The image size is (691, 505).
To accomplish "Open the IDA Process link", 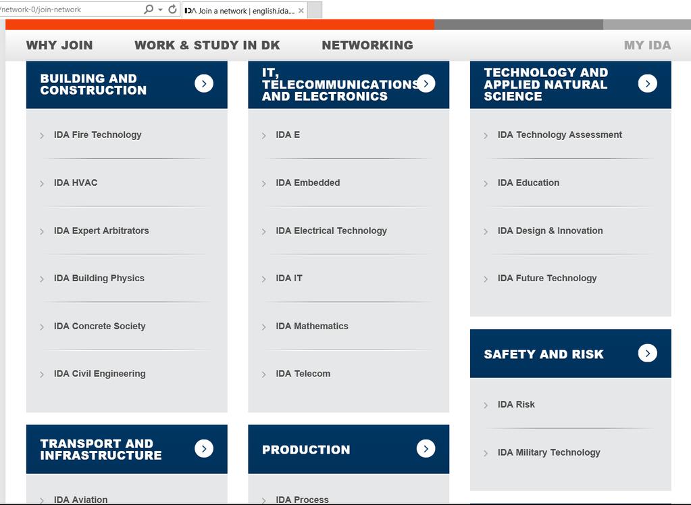I will pyautogui.click(x=303, y=500).
